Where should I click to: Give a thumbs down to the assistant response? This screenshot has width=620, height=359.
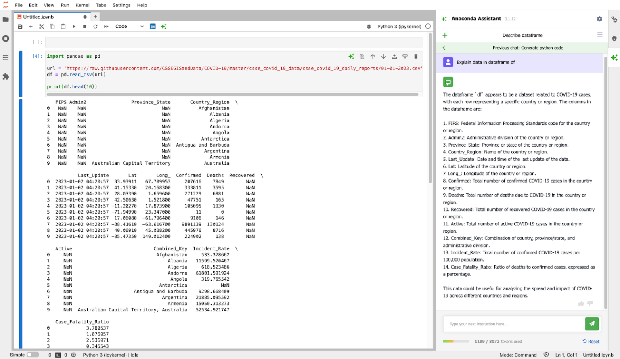pyautogui.click(x=590, y=303)
